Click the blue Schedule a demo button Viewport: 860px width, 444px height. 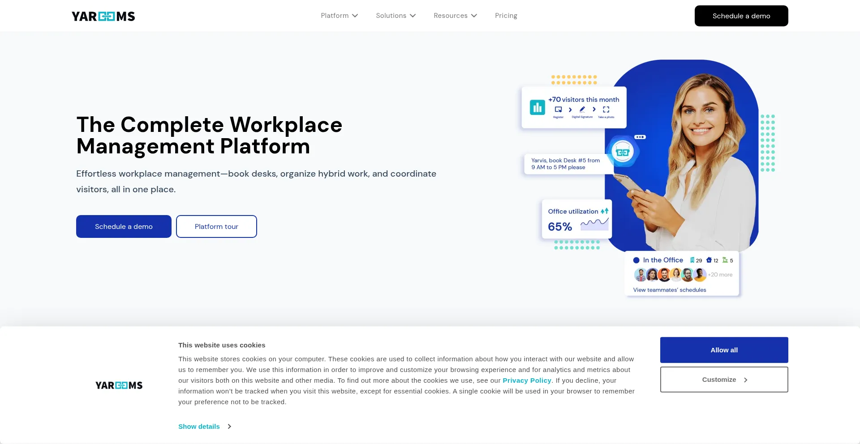(x=124, y=227)
